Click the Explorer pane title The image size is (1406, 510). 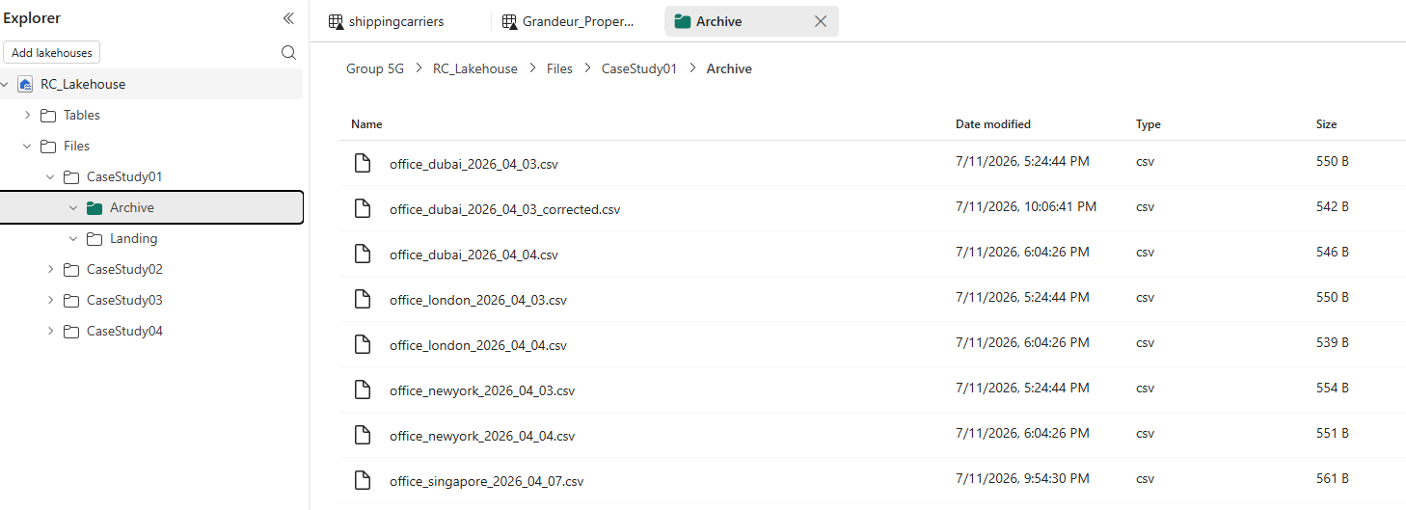click(32, 18)
